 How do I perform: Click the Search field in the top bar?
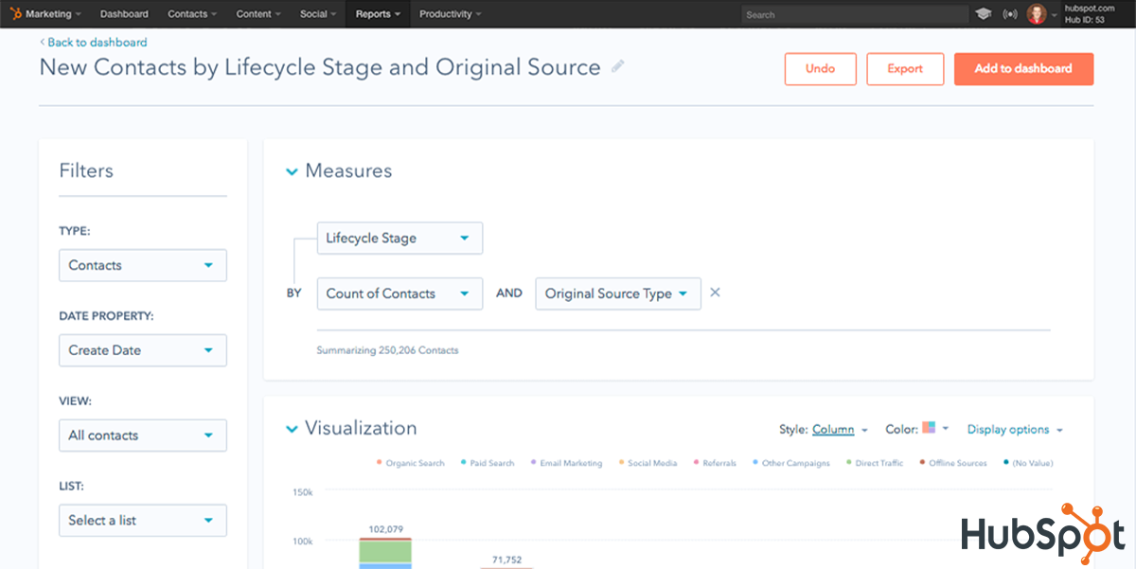pos(852,13)
